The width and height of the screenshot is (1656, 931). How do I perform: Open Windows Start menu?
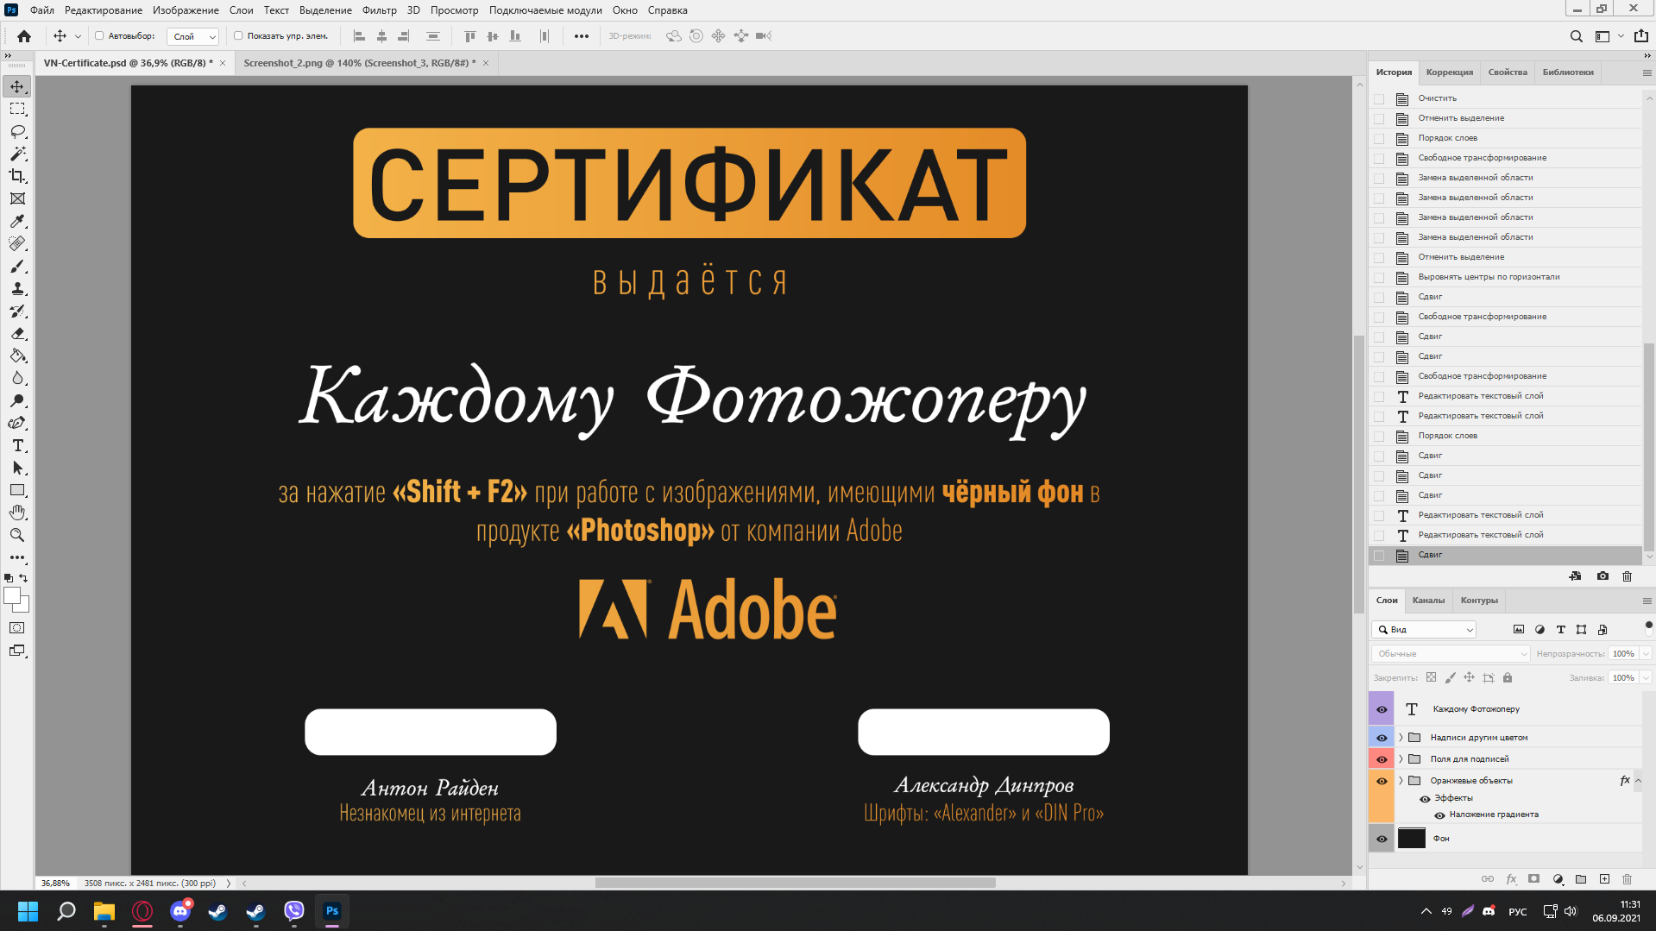28,911
